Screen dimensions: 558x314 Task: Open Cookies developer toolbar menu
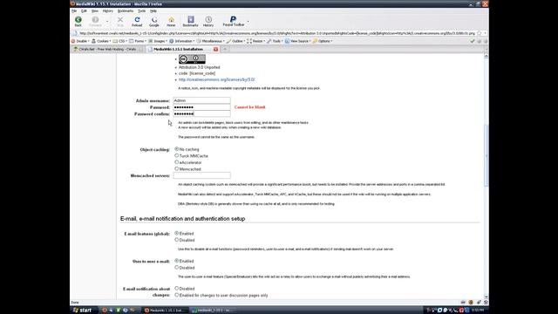pos(101,41)
